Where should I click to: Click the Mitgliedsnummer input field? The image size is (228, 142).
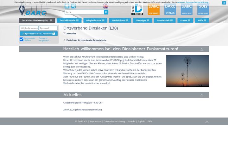29,28
